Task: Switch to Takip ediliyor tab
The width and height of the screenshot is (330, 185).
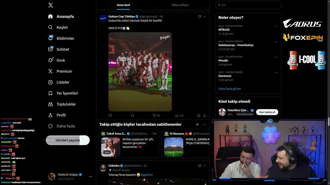Action: (x=180, y=5)
